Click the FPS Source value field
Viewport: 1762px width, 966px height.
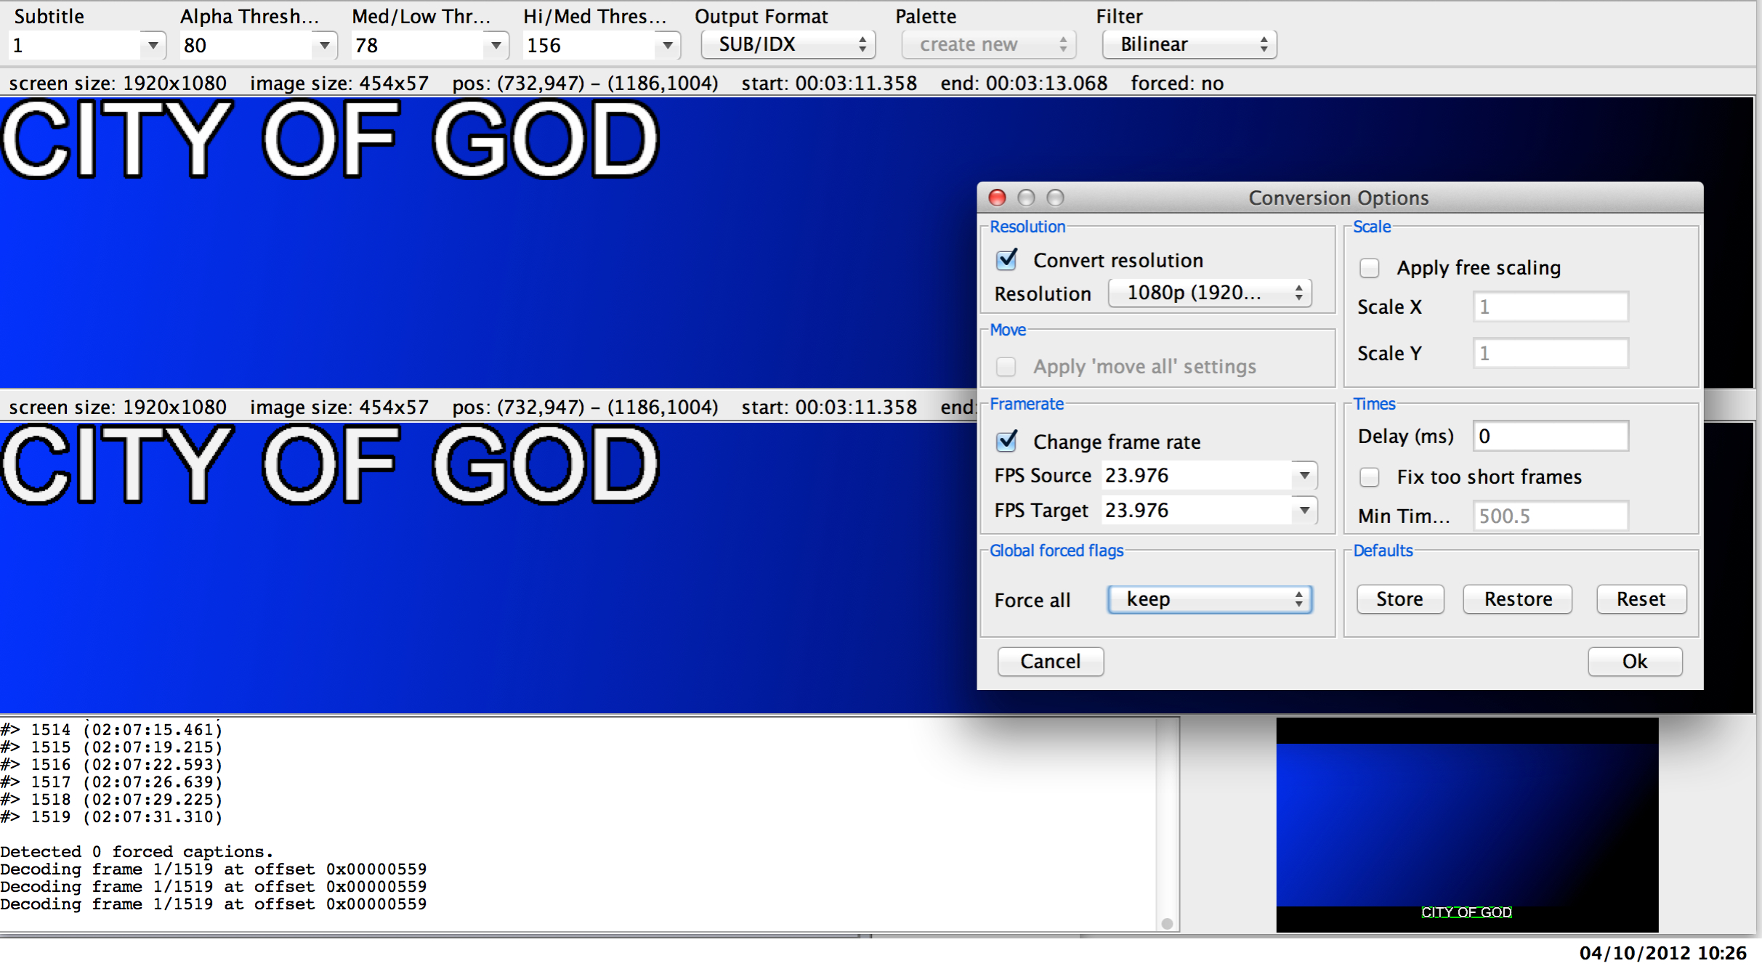coord(1197,476)
